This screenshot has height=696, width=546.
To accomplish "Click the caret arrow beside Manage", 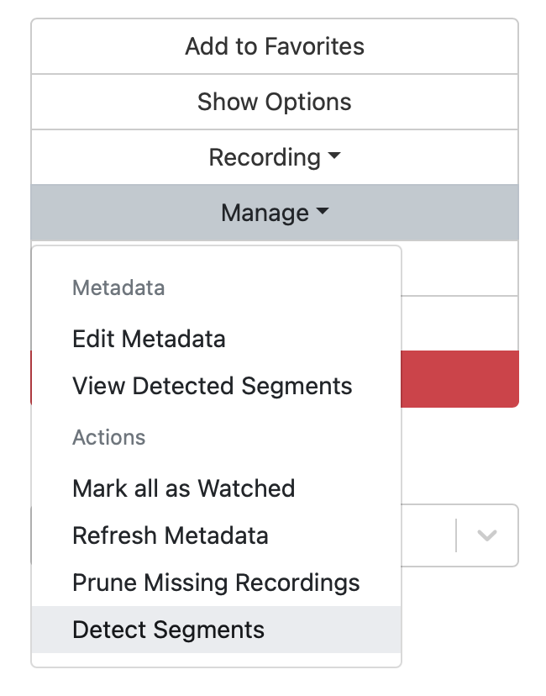I will pos(323,214).
